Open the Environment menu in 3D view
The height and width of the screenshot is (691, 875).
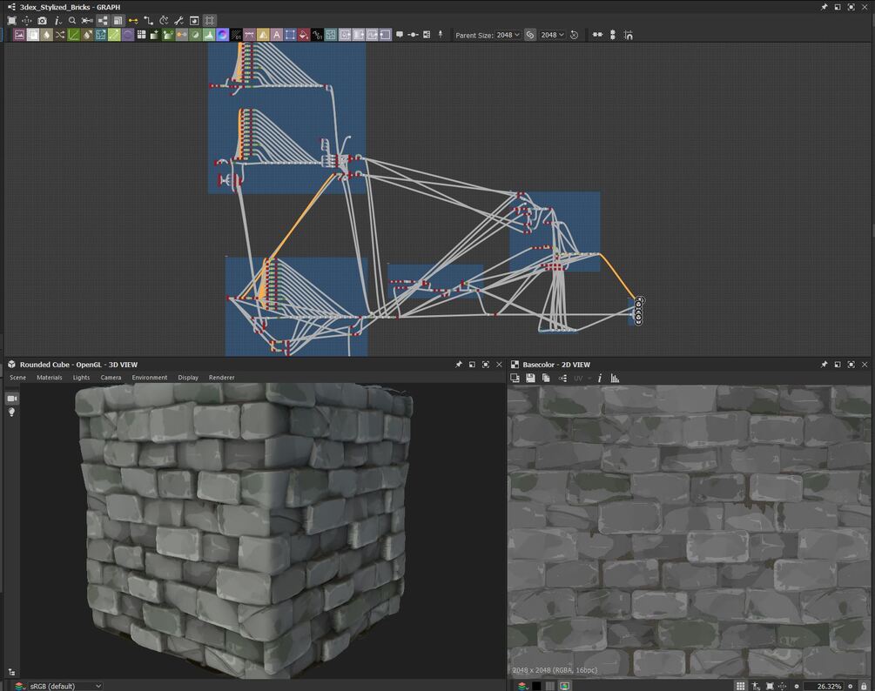click(x=150, y=378)
